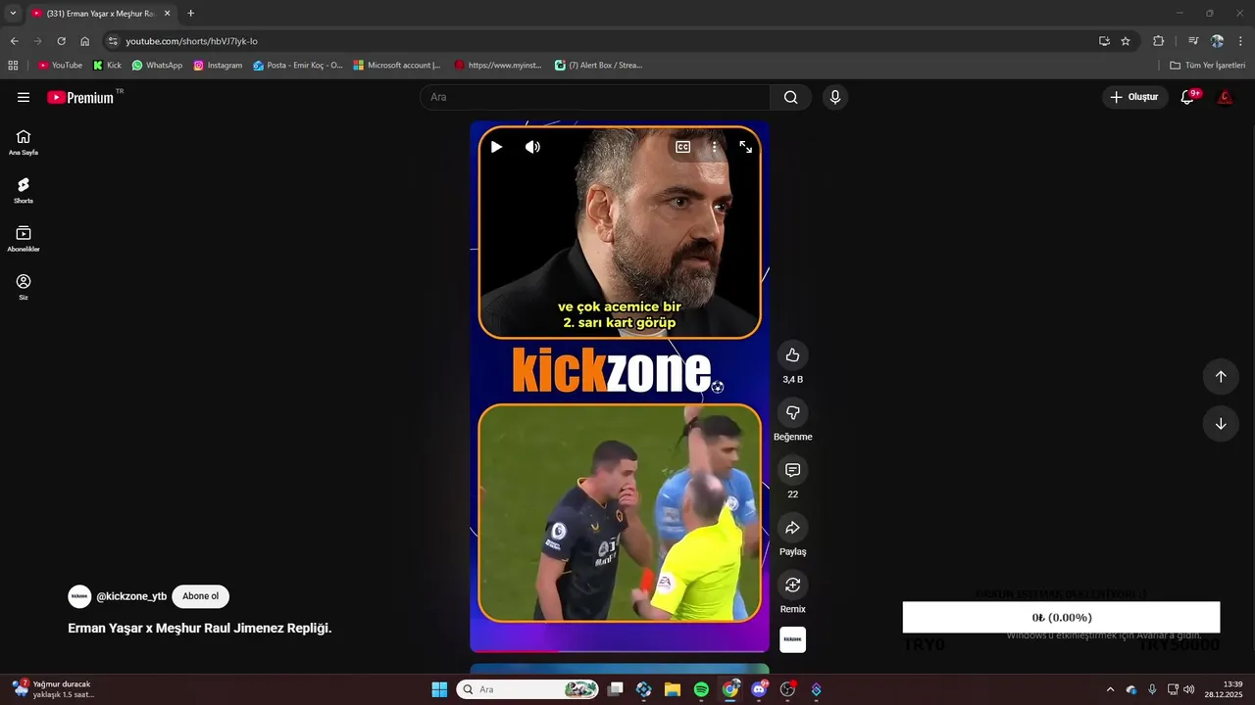
Task: Like the Short with thumbs up
Action: coord(792,355)
